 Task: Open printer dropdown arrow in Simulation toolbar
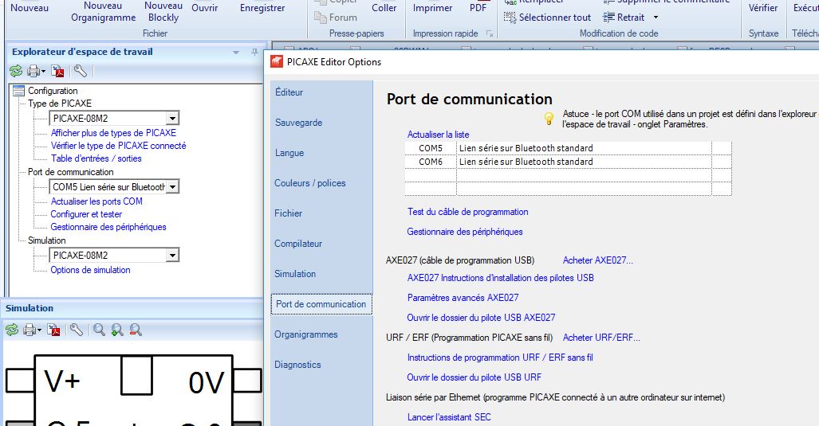39,330
